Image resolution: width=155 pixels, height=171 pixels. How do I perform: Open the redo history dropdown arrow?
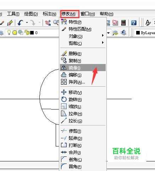point(39,22)
